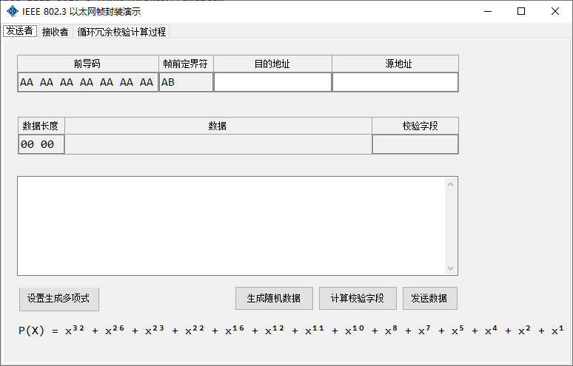The image size is (573, 366).
Task: Click the text area scroll up arrow
Action: tap(450, 184)
